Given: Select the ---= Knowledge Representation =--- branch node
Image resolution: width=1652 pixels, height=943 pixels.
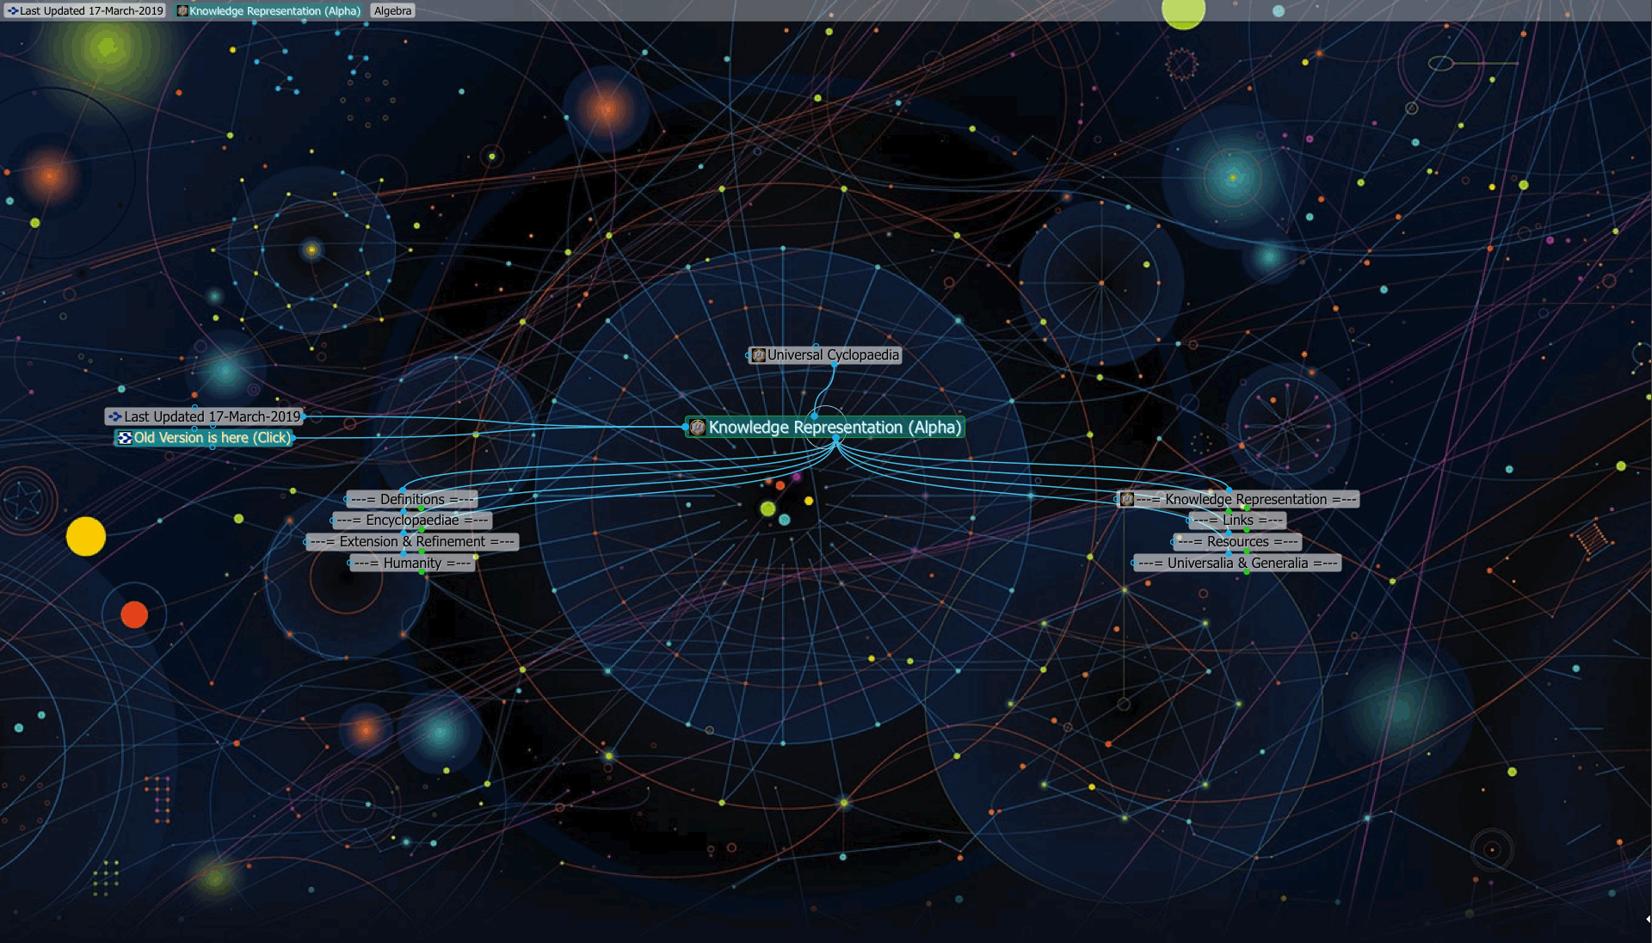Looking at the screenshot, I should pos(1238,499).
